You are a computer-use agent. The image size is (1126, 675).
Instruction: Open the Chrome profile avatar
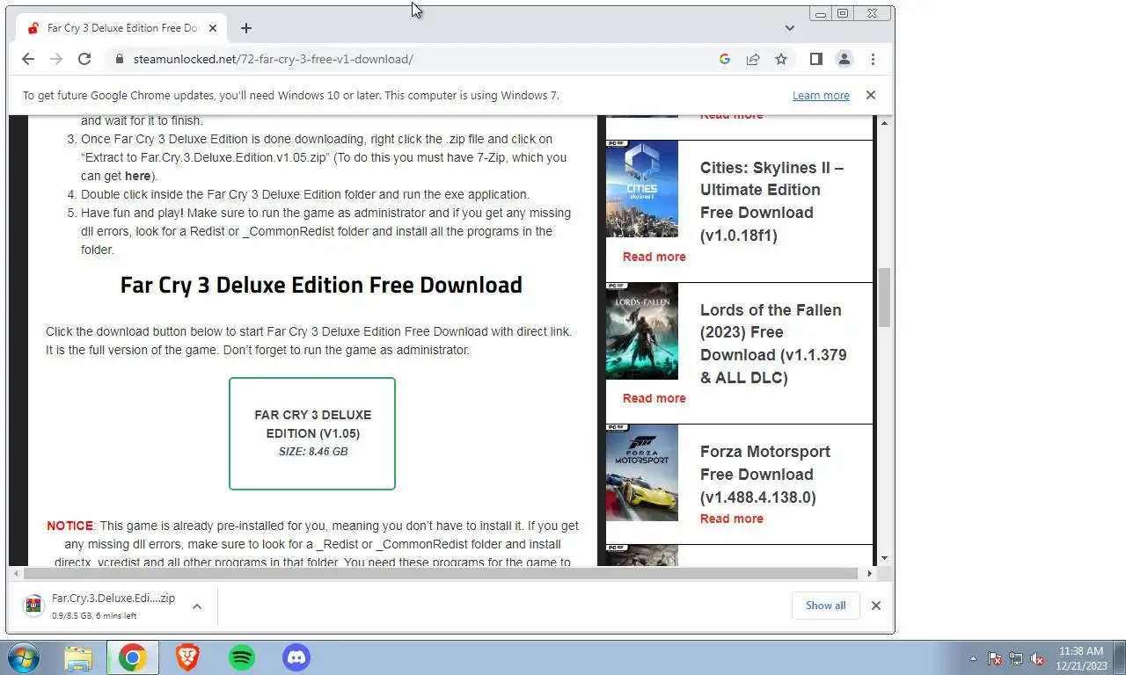844,59
